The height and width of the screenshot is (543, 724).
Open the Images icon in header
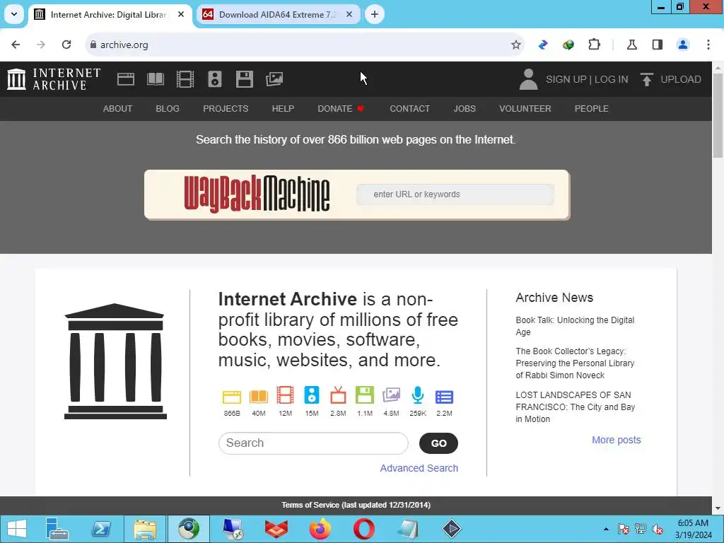coord(274,79)
